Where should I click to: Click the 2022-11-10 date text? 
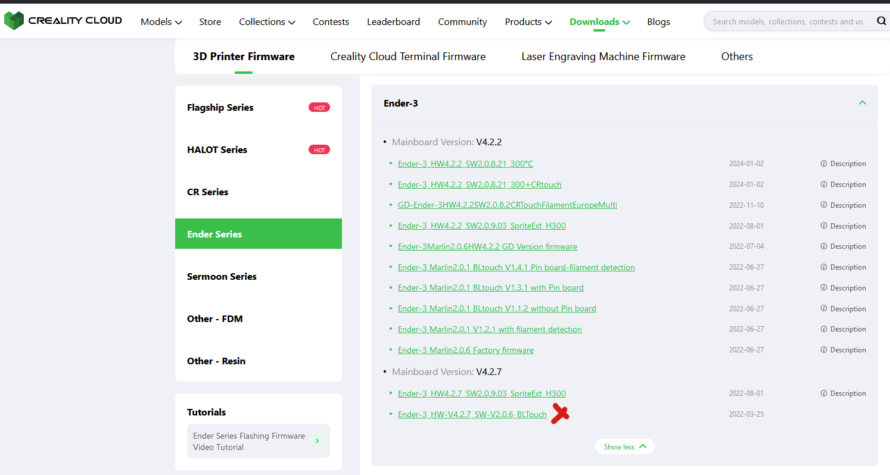(x=746, y=205)
